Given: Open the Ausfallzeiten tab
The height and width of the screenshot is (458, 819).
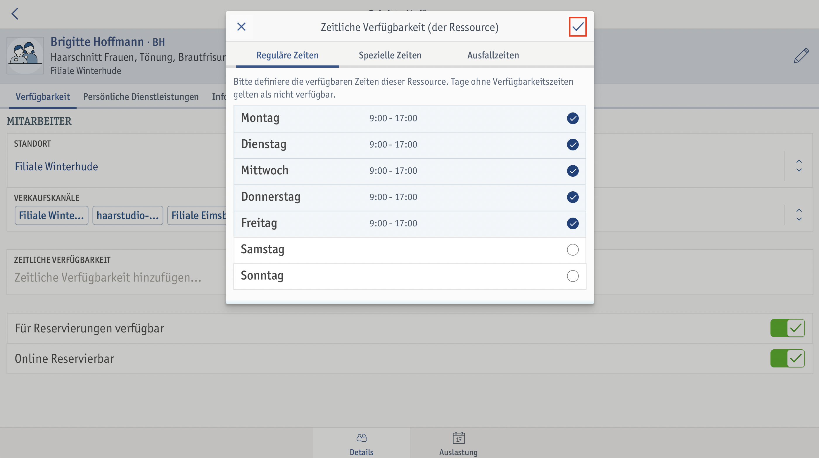Looking at the screenshot, I should pos(493,55).
